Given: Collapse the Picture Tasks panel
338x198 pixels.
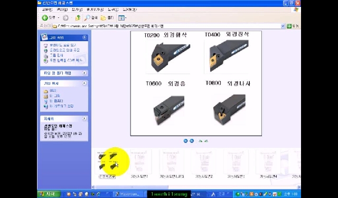Looking at the screenshot, I should 84,37.
